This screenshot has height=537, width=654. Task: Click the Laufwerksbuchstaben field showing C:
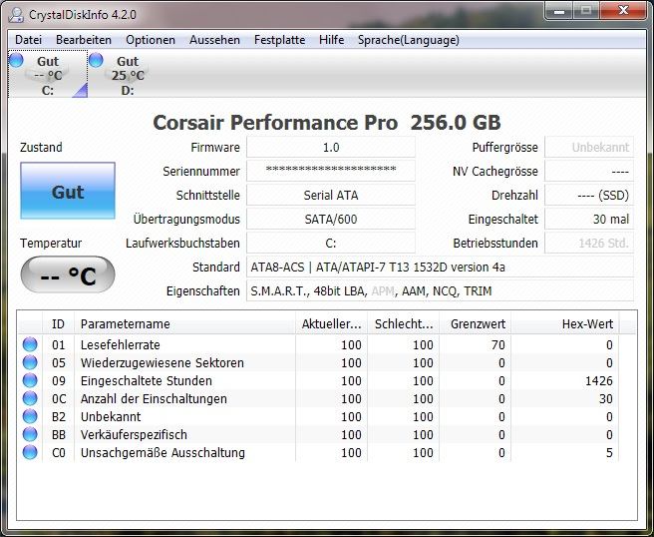click(x=331, y=243)
